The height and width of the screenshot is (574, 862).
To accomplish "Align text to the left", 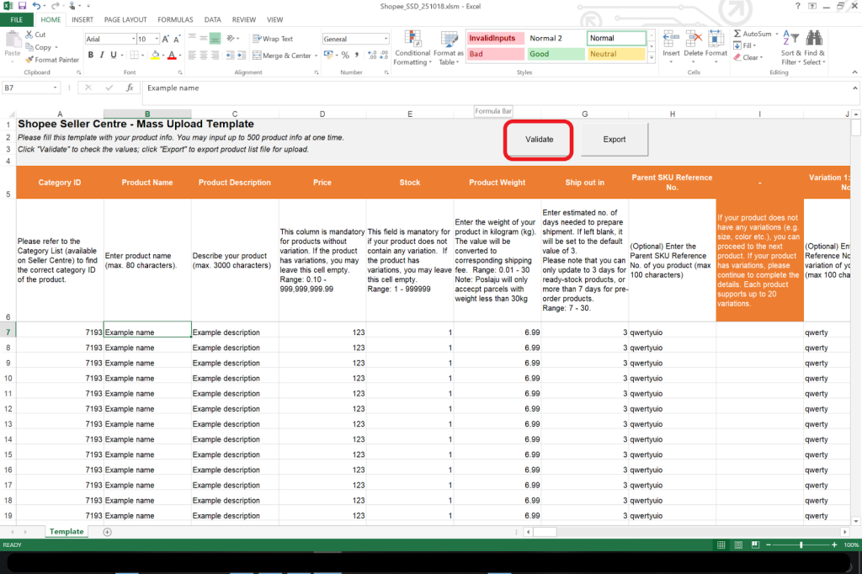I will (192, 55).
